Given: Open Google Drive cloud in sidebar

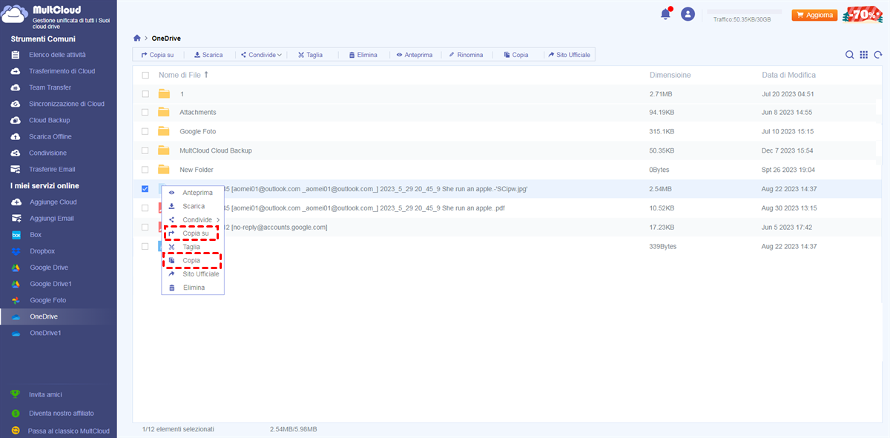Looking at the screenshot, I should click(49, 268).
